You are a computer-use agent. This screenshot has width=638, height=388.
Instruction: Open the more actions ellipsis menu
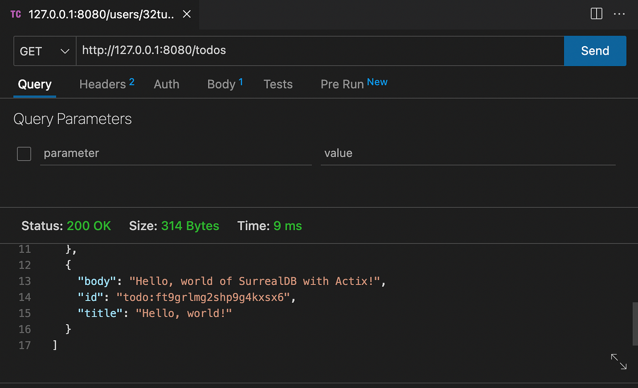[x=619, y=14]
